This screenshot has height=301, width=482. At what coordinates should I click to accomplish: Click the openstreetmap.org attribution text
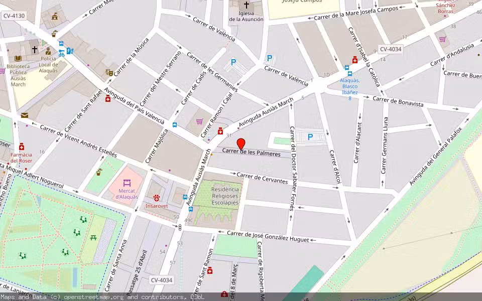pos(90,296)
